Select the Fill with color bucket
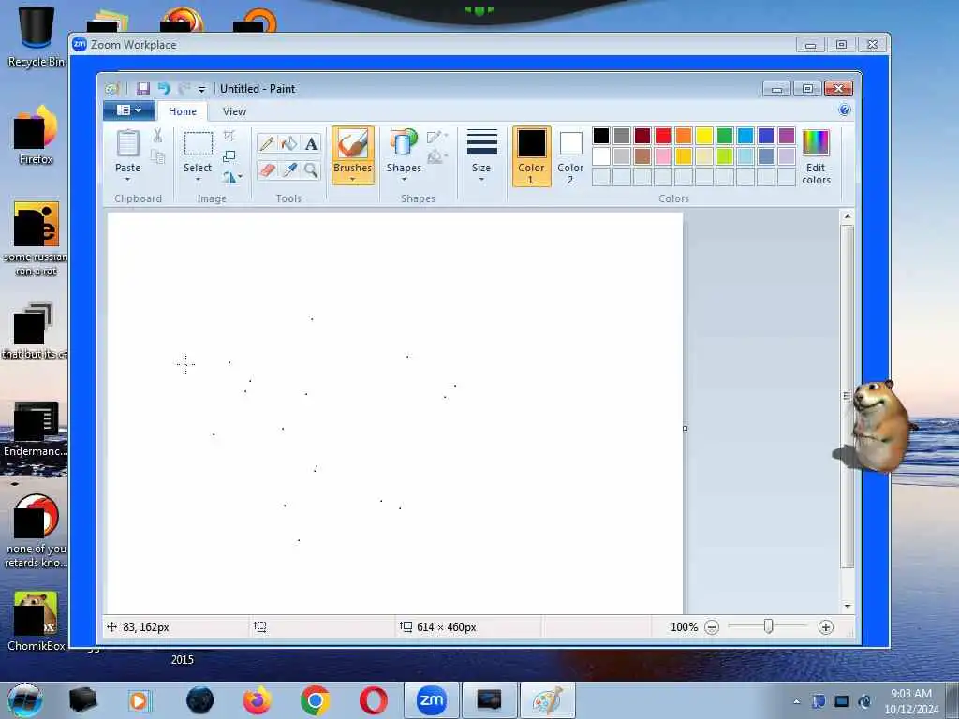959x719 pixels. pos(289,143)
